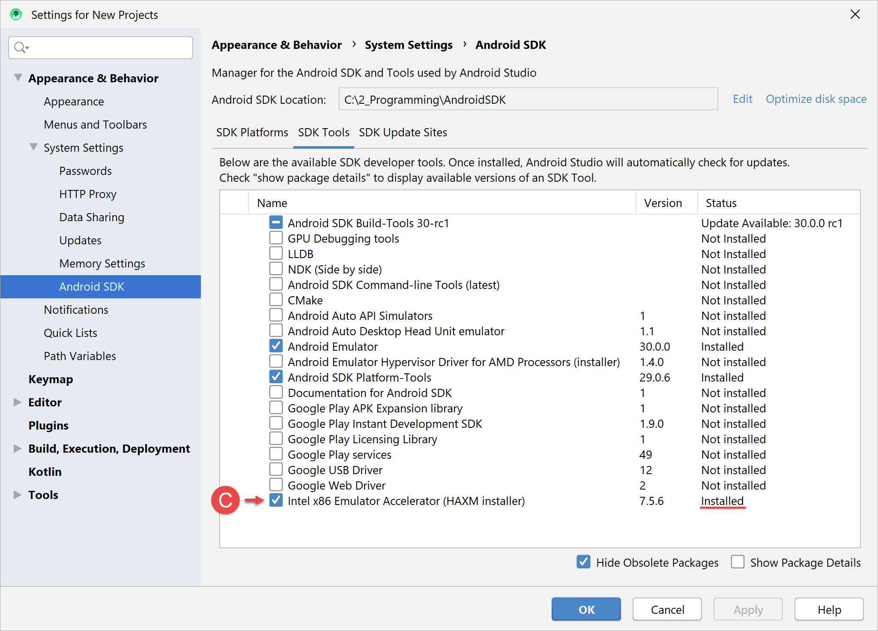Image resolution: width=878 pixels, height=631 pixels.
Task: Select Passwords under System Settings
Action: 85,171
